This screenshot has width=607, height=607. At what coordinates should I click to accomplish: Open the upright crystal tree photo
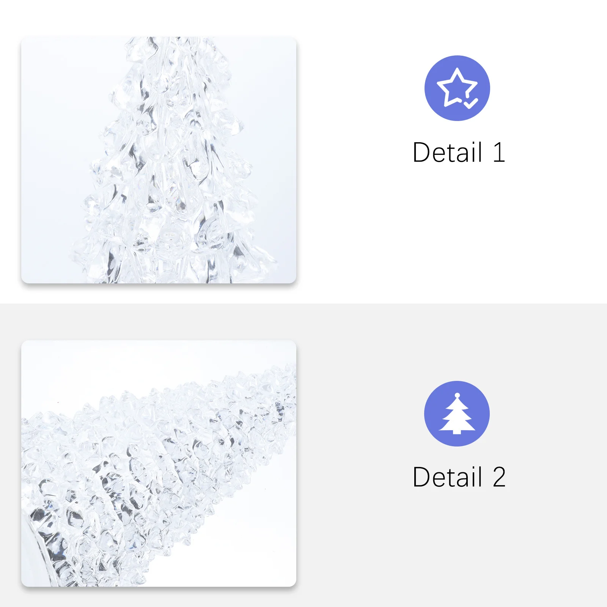(159, 160)
